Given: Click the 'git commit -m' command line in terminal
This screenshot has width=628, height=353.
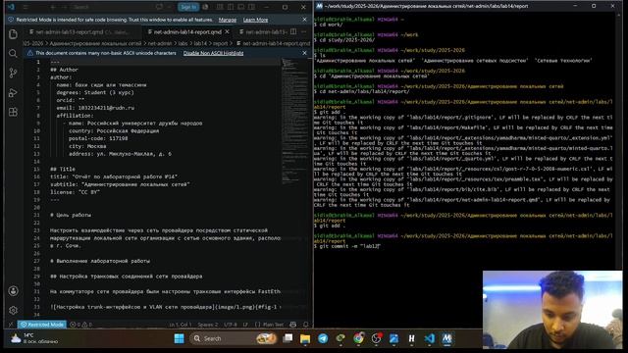Looking at the screenshot, I should (346, 246).
